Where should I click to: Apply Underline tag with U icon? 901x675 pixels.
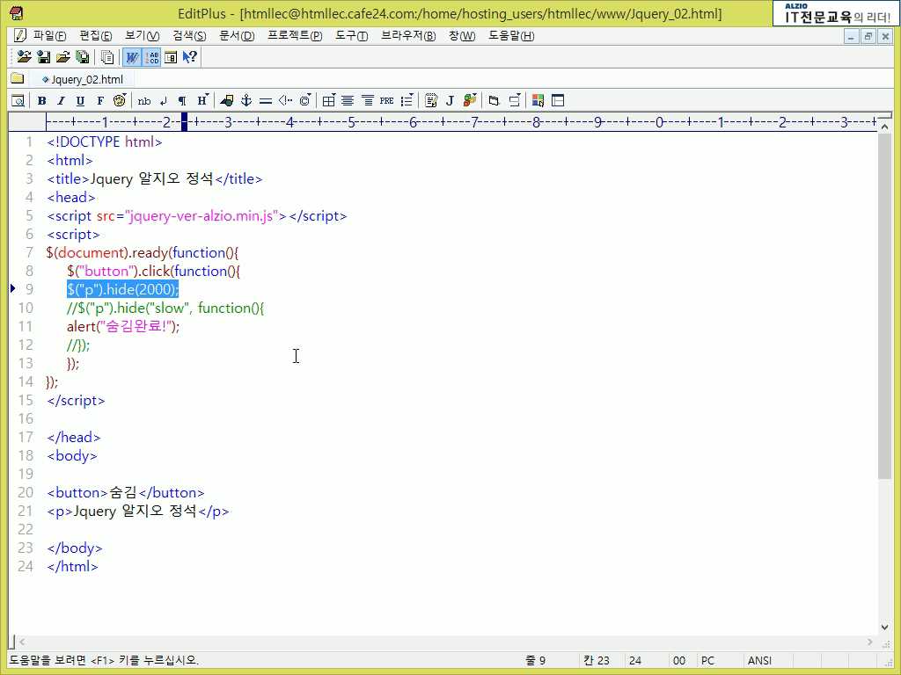click(x=80, y=101)
